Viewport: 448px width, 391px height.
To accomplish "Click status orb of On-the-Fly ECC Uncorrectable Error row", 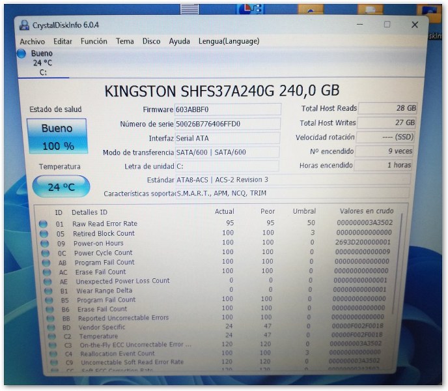I will 53,345.
